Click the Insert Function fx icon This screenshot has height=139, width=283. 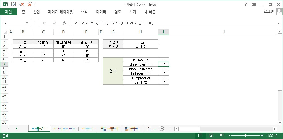point(65,23)
